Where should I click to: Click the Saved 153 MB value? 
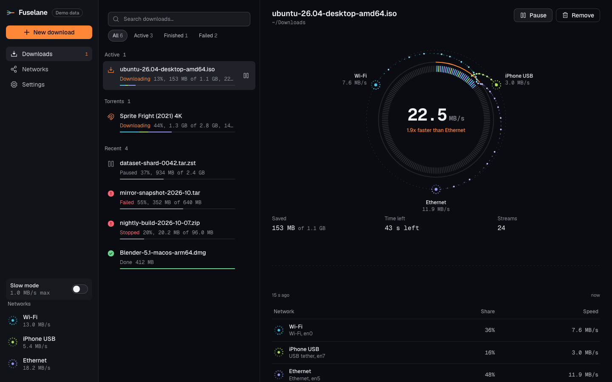pos(299,228)
